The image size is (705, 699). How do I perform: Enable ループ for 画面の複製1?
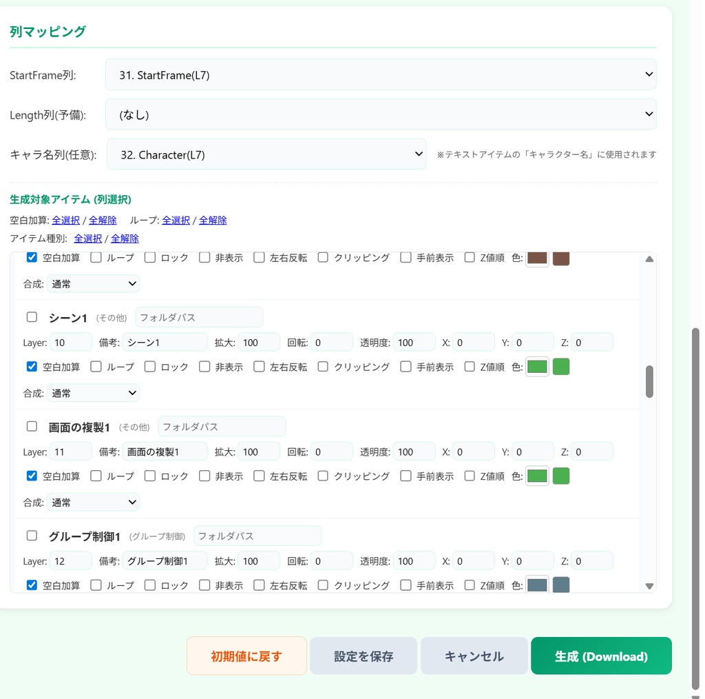click(95, 475)
